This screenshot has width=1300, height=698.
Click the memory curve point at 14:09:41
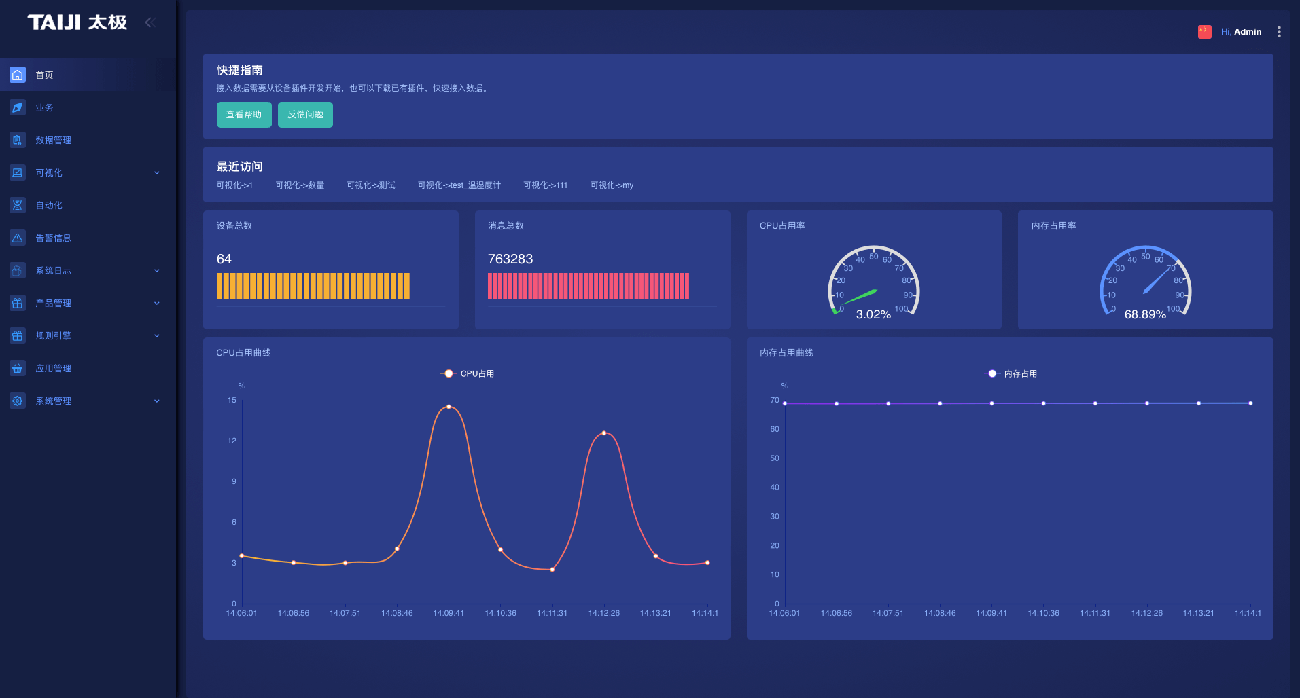click(x=991, y=403)
